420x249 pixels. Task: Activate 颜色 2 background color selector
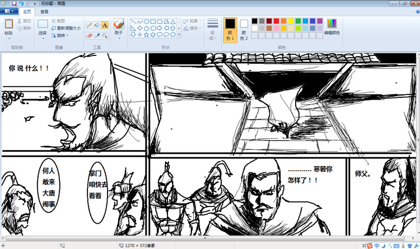(x=244, y=29)
